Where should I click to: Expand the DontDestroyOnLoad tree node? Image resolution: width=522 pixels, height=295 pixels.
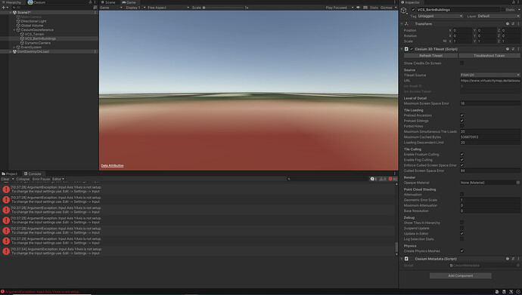pos(11,52)
